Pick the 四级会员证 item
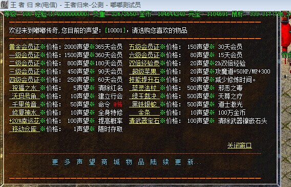Screen dimensions: 291x187 (x=25, y=80)
